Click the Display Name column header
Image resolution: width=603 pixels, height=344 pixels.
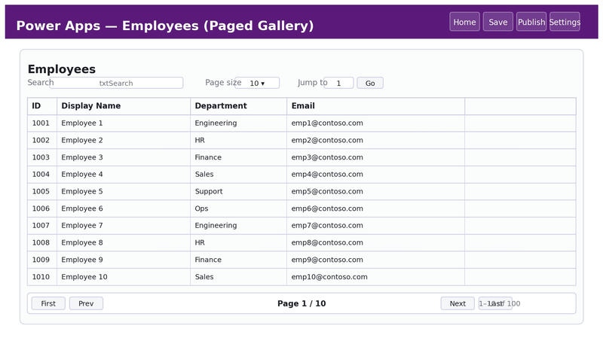point(124,106)
